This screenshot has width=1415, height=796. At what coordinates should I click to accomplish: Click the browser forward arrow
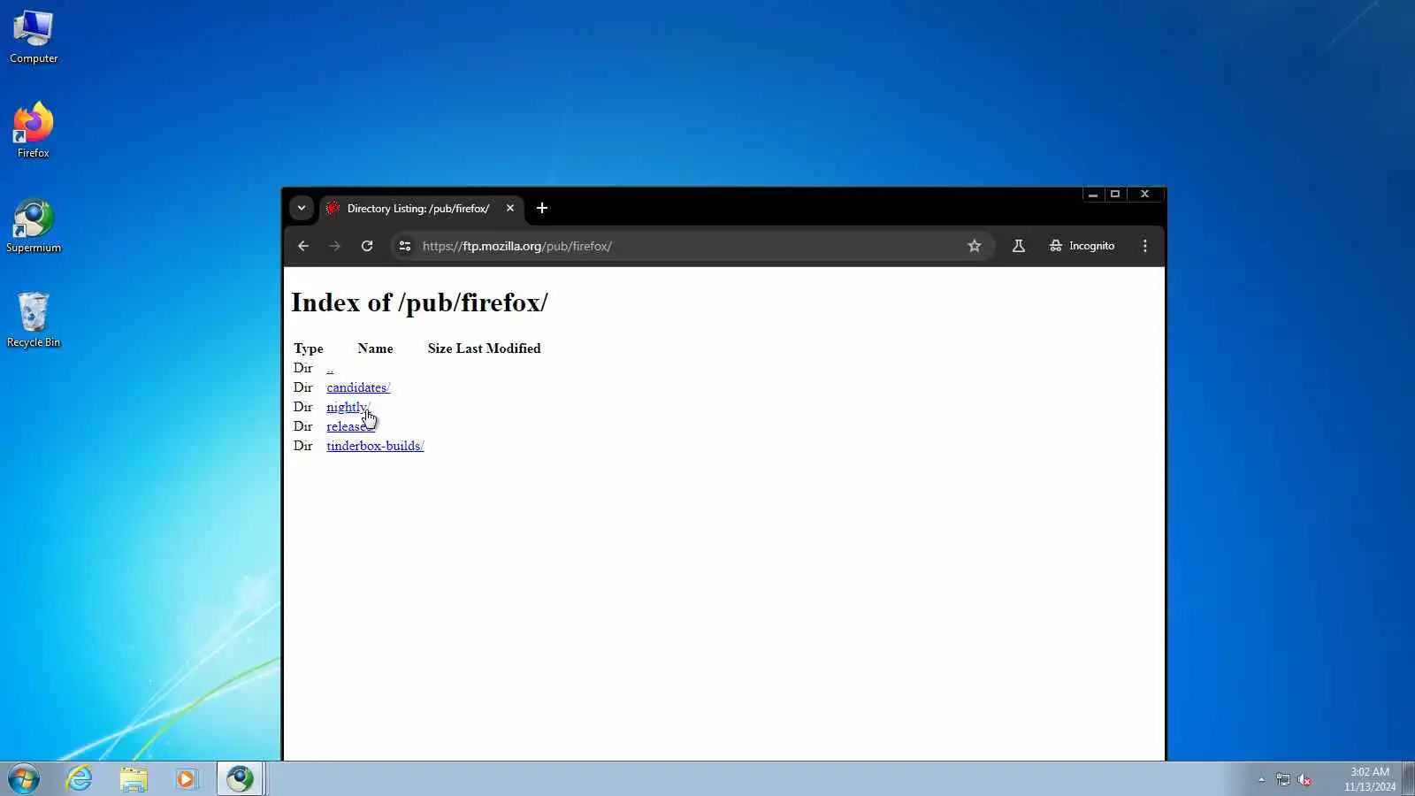click(334, 246)
